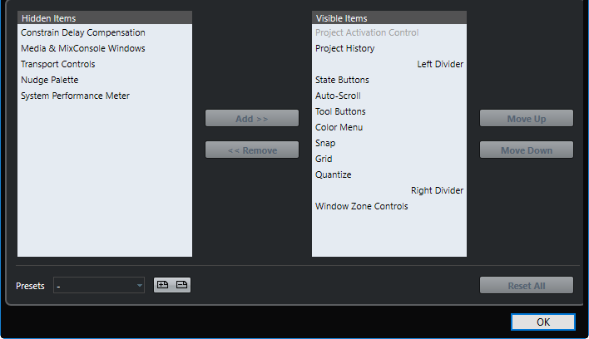589x339 pixels.
Task: Select Transport Controls in Hidden Items
Action: [x=105, y=64]
